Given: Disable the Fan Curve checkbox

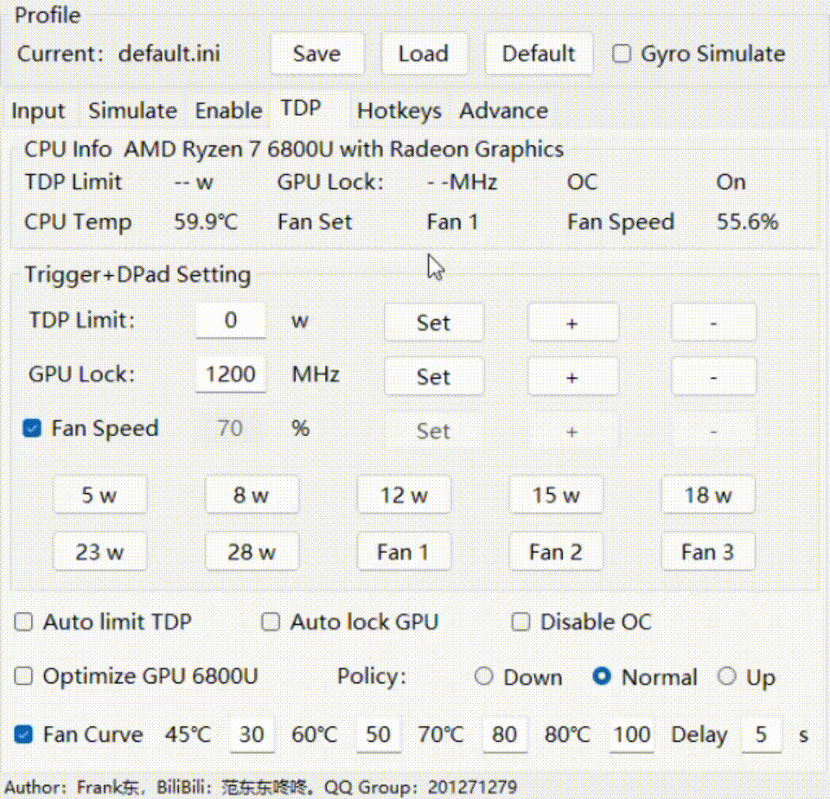Looking at the screenshot, I should pyautogui.click(x=24, y=734).
